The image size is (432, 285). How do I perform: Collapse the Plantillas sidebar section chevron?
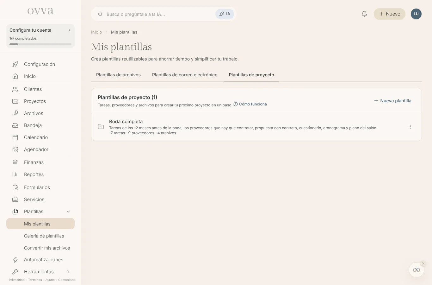68,212
